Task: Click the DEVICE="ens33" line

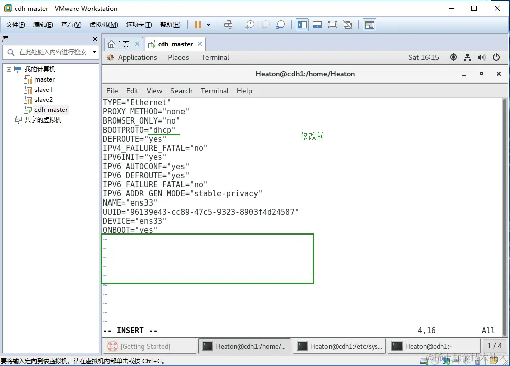Action: tap(135, 221)
